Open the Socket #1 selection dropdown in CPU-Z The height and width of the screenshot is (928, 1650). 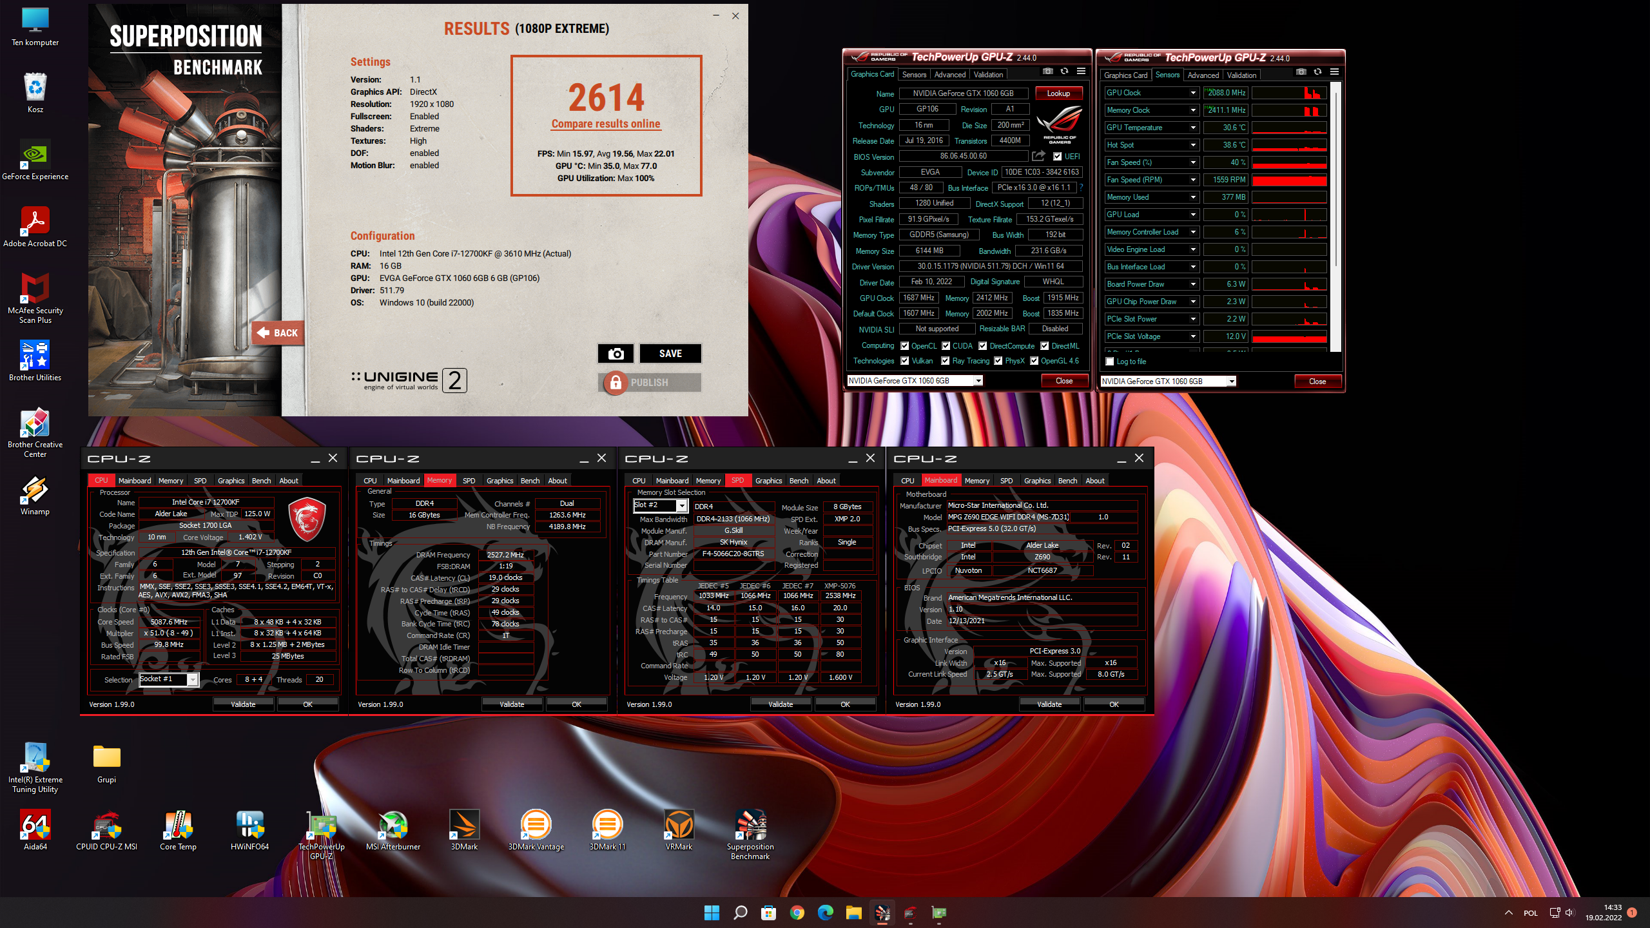(x=192, y=679)
